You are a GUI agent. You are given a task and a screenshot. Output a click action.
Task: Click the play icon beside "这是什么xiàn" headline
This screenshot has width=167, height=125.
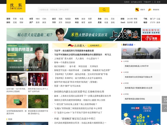55,112
